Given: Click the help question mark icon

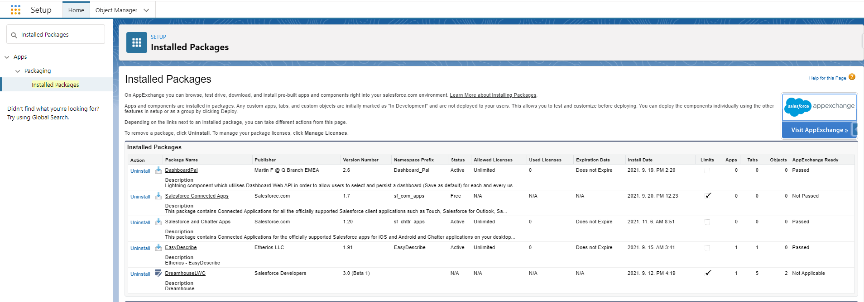Looking at the screenshot, I should (852, 77).
